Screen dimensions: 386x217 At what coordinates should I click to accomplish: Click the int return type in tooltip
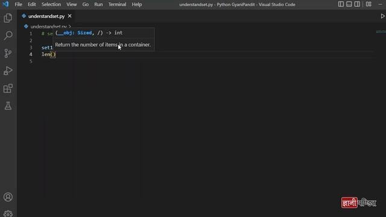pyautogui.click(x=118, y=33)
